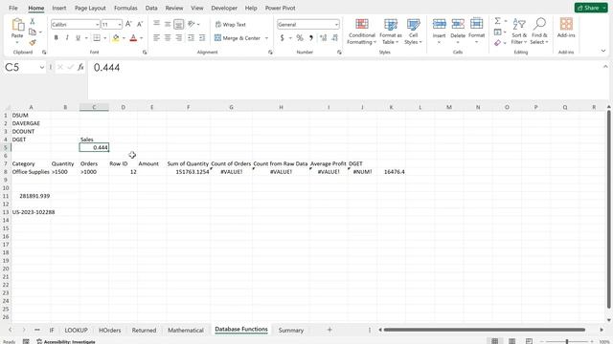Align text left

(156, 38)
